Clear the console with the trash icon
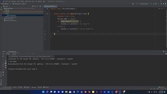Viewport: 167px width, 94px height. tap(6, 68)
